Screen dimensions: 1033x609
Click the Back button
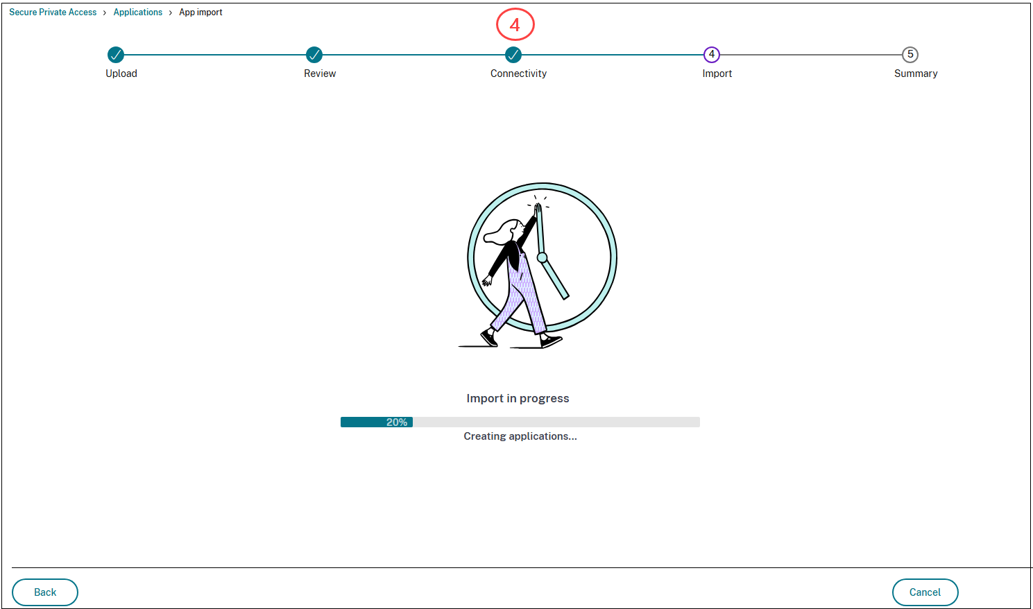pyautogui.click(x=44, y=592)
